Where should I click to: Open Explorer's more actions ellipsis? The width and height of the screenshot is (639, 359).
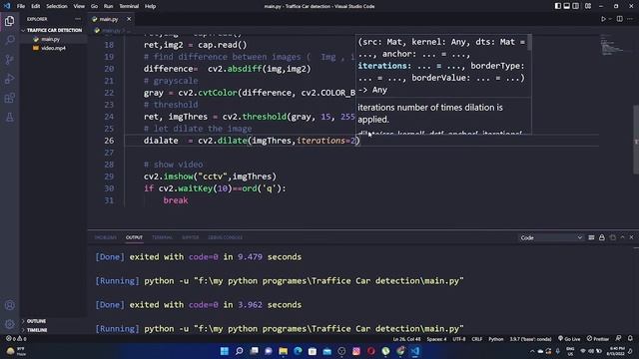[78, 19]
